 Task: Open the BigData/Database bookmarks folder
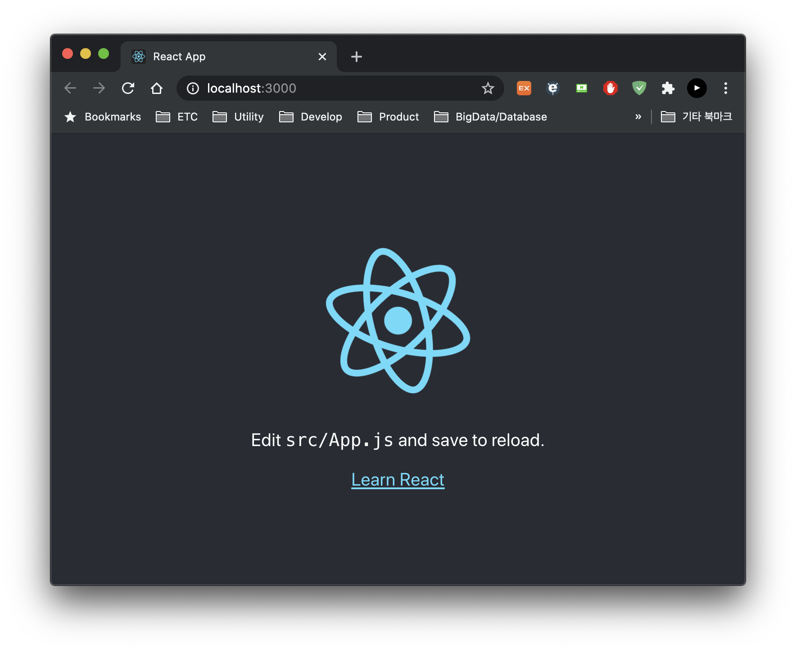click(x=490, y=117)
